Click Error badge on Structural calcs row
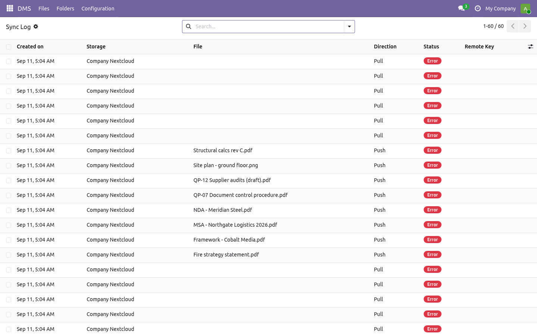Image resolution: width=537 pixels, height=335 pixels. click(433, 150)
